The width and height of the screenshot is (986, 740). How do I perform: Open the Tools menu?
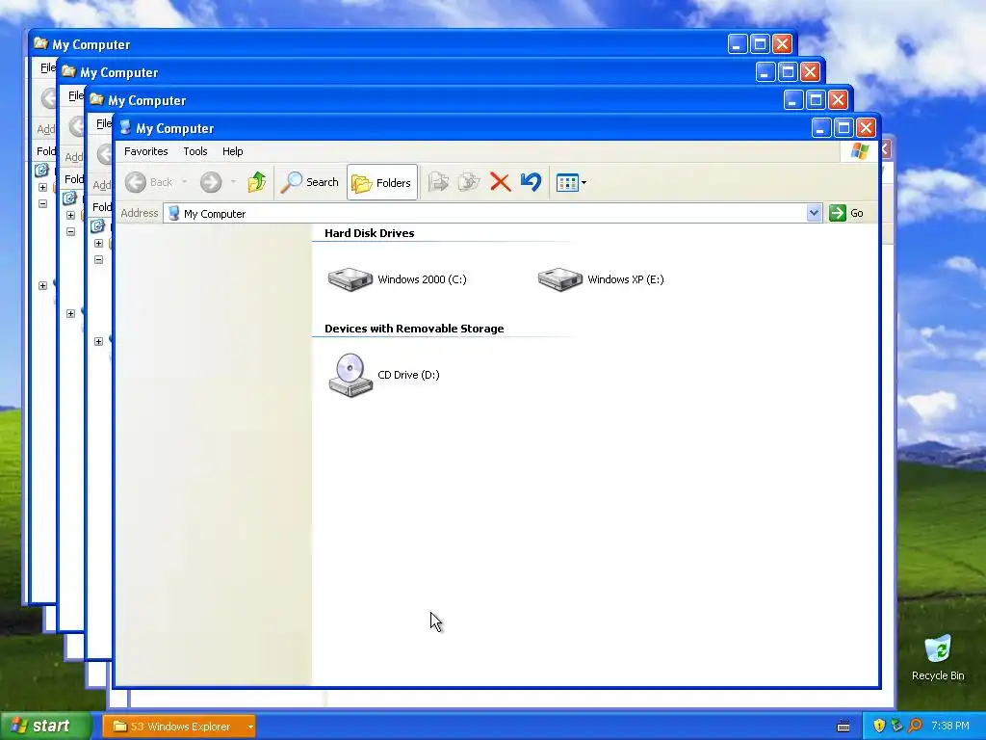(195, 151)
